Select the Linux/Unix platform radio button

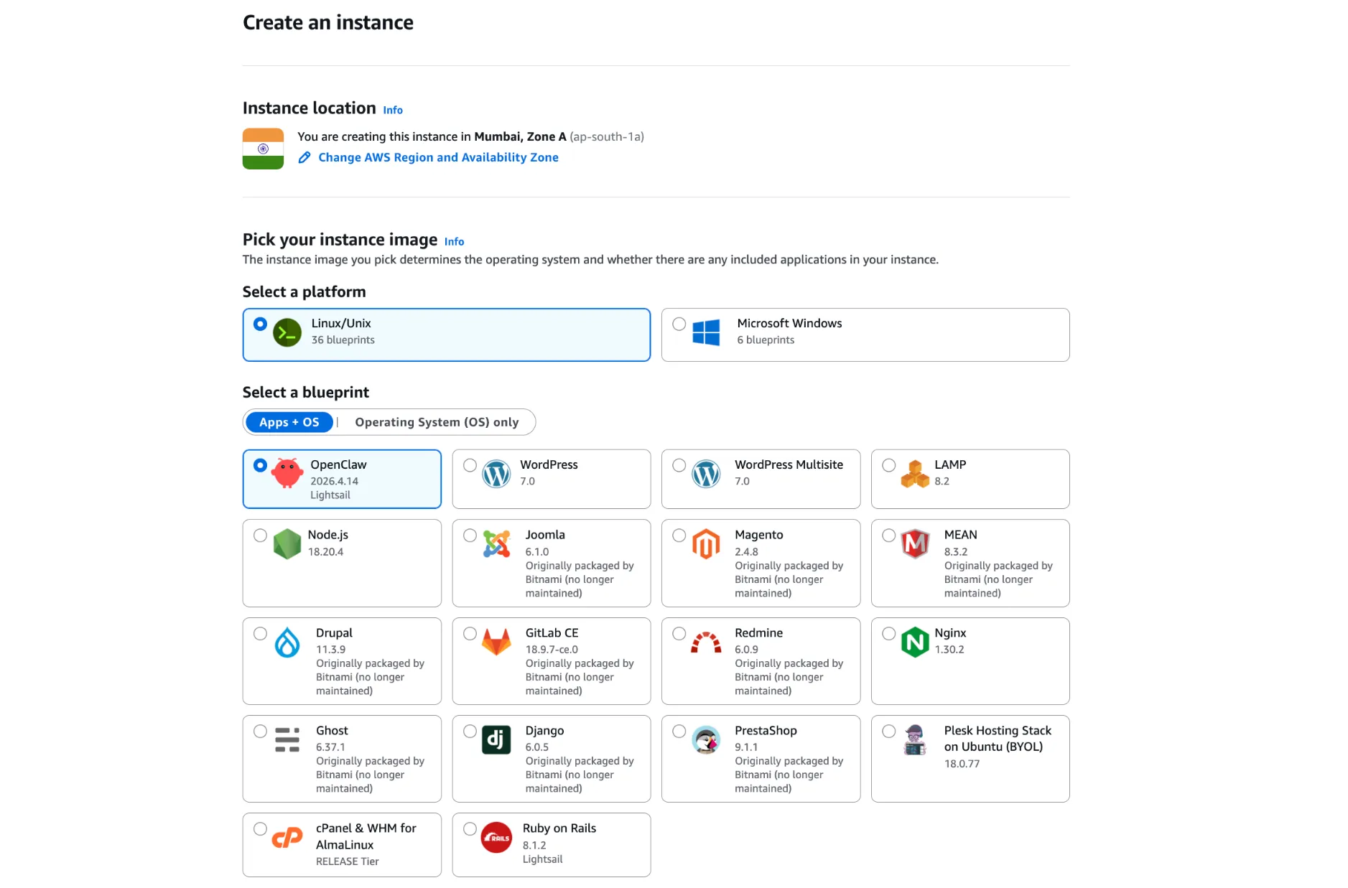point(260,324)
